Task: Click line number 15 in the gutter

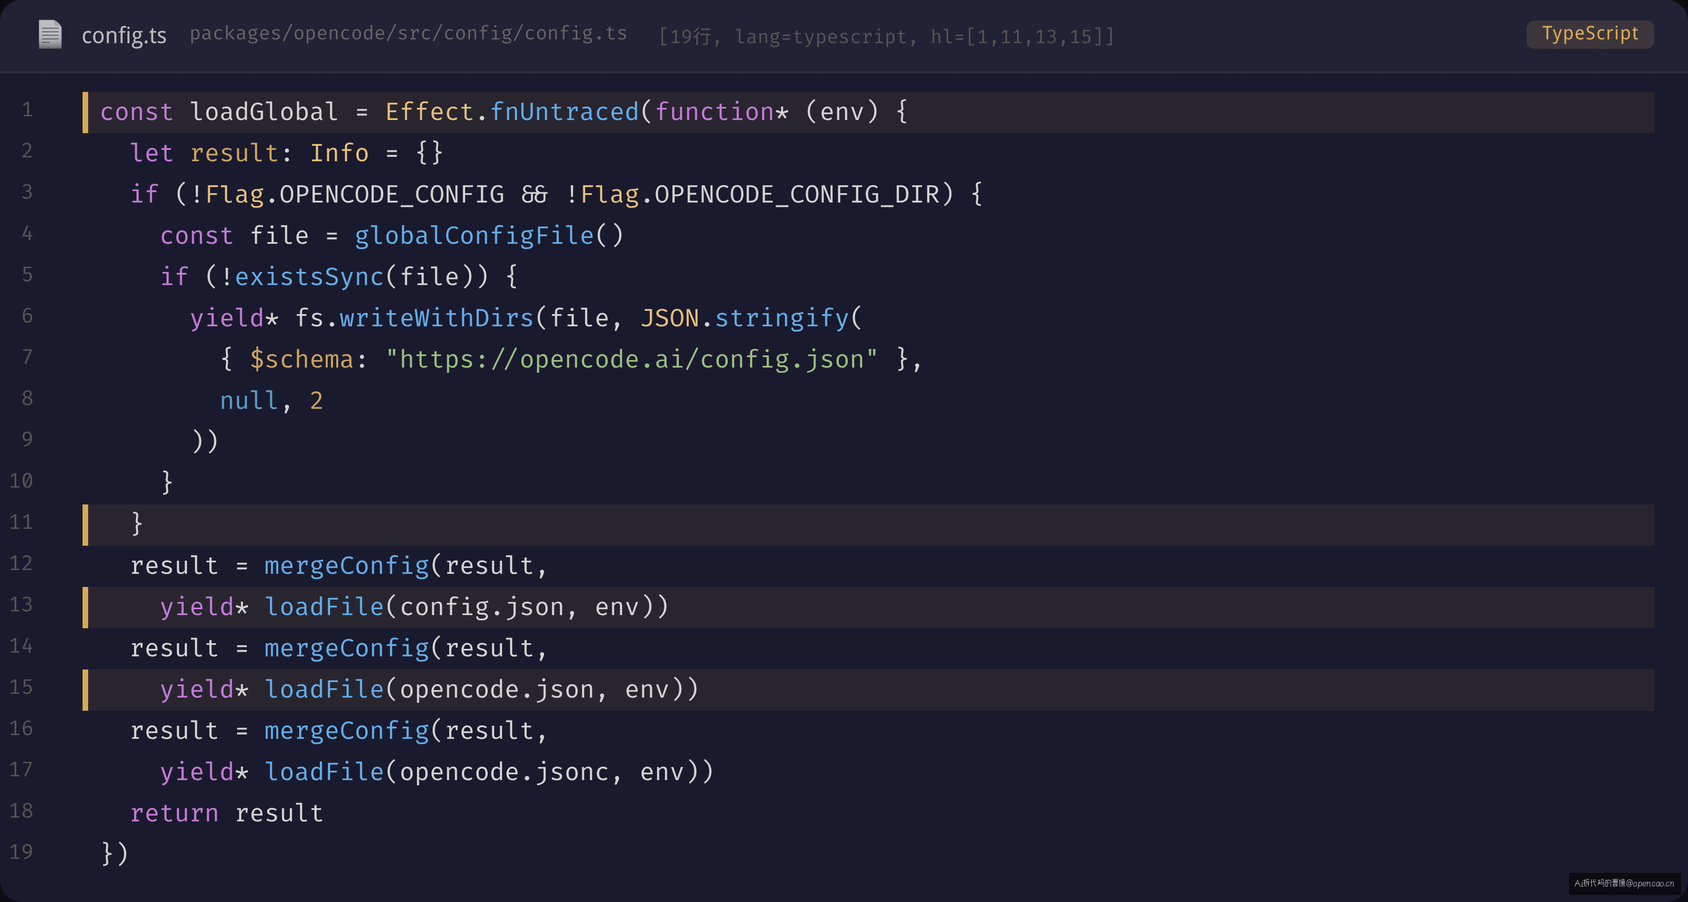Action: point(21,687)
